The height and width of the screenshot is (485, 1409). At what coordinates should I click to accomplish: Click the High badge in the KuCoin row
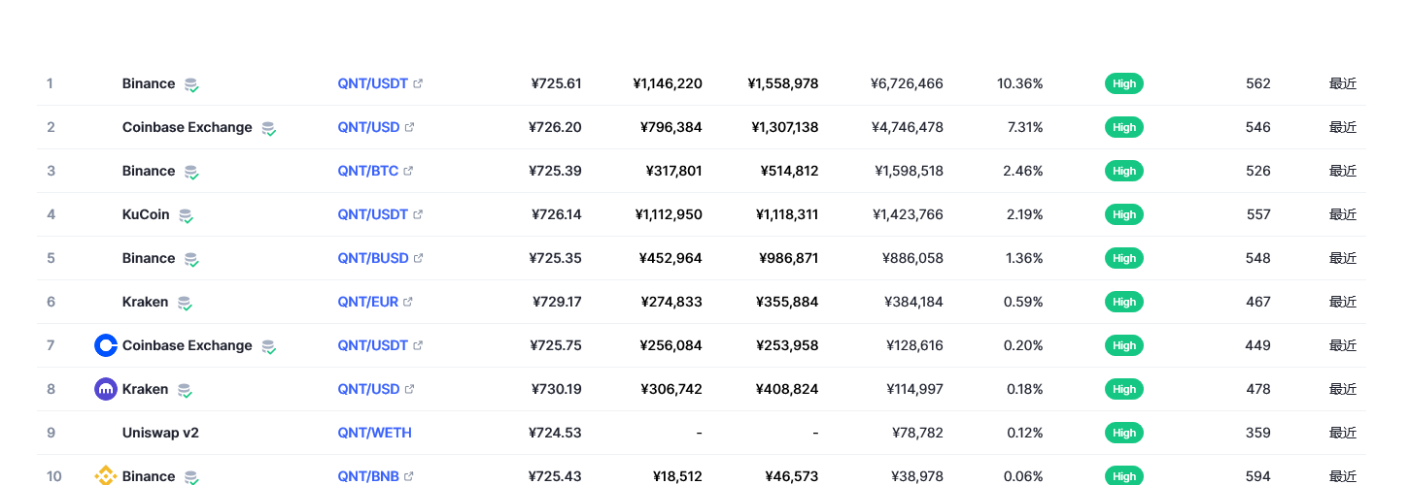tap(1124, 214)
